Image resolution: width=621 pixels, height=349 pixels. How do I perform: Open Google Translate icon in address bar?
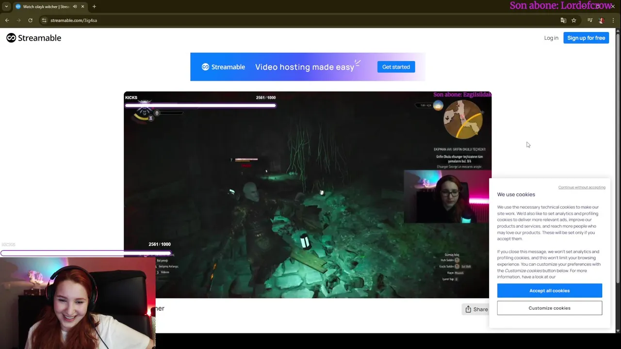click(x=563, y=20)
